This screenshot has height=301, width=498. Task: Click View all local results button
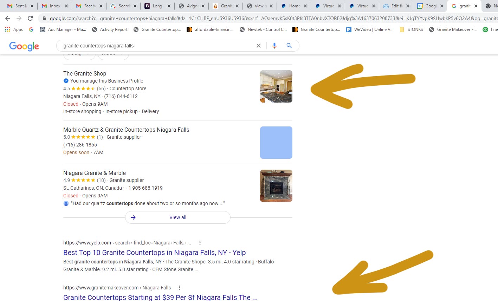point(178,217)
